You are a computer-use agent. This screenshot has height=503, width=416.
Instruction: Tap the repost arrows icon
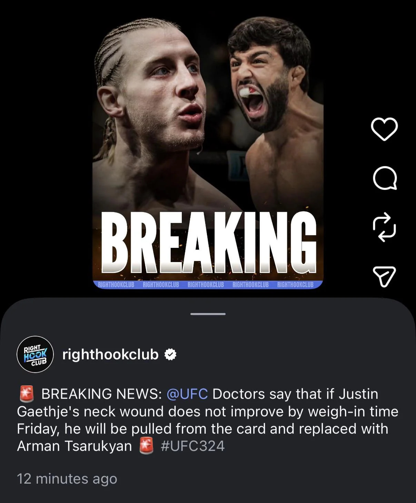[x=384, y=227]
